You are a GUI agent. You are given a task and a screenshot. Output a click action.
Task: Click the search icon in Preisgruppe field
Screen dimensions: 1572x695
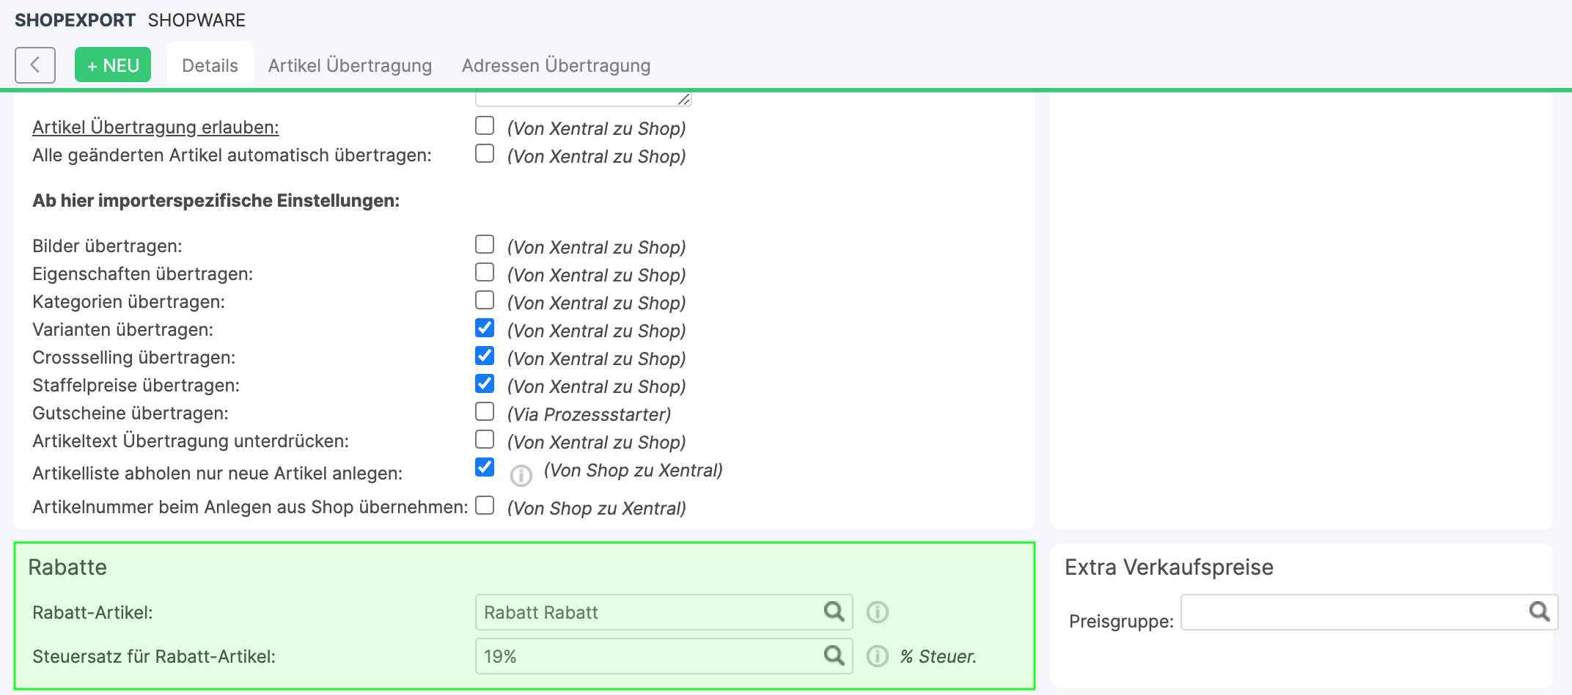(x=1539, y=611)
